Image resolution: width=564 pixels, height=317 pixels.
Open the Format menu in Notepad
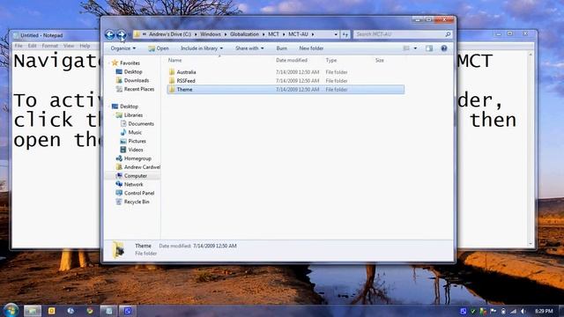[x=49, y=46]
